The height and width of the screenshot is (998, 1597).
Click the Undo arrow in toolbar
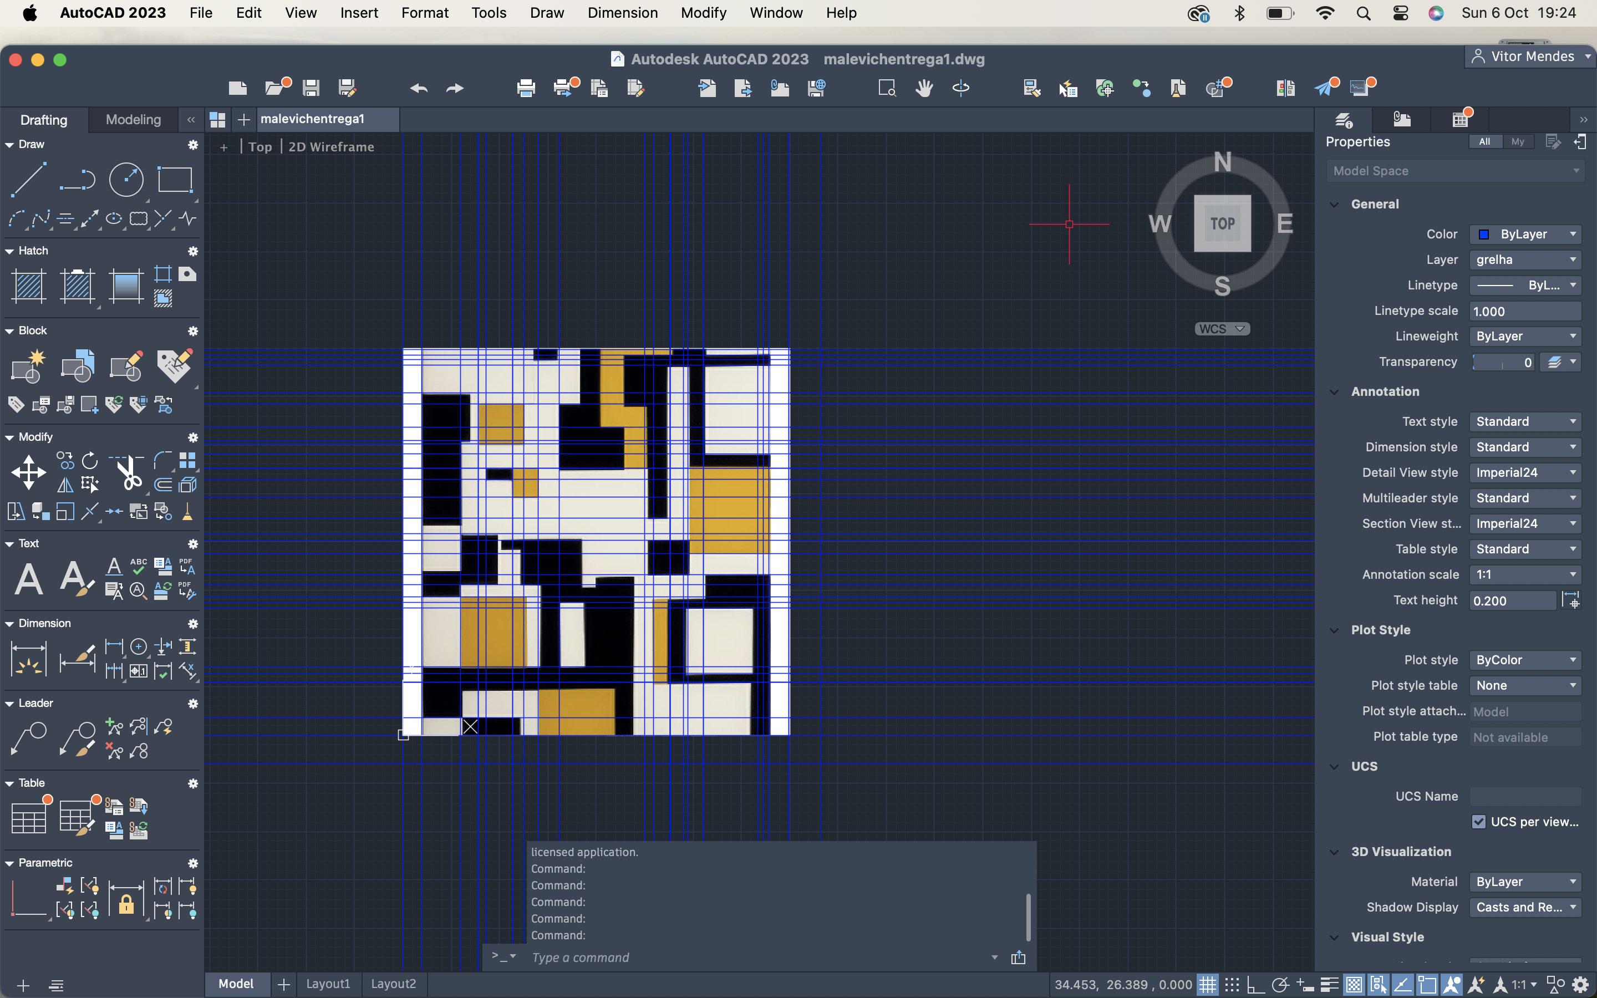[x=419, y=88]
